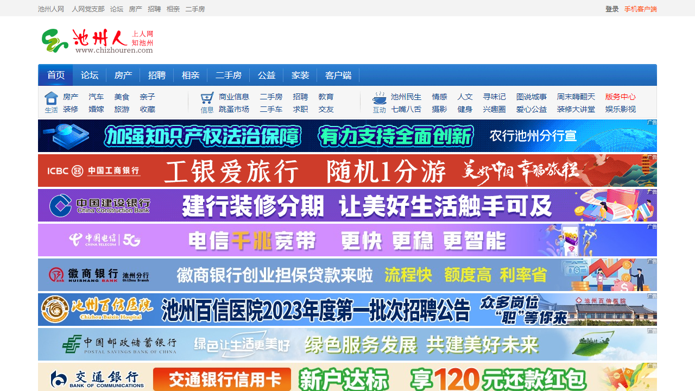Open the 论坛 tab in blue navigation bar

tap(90, 75)
